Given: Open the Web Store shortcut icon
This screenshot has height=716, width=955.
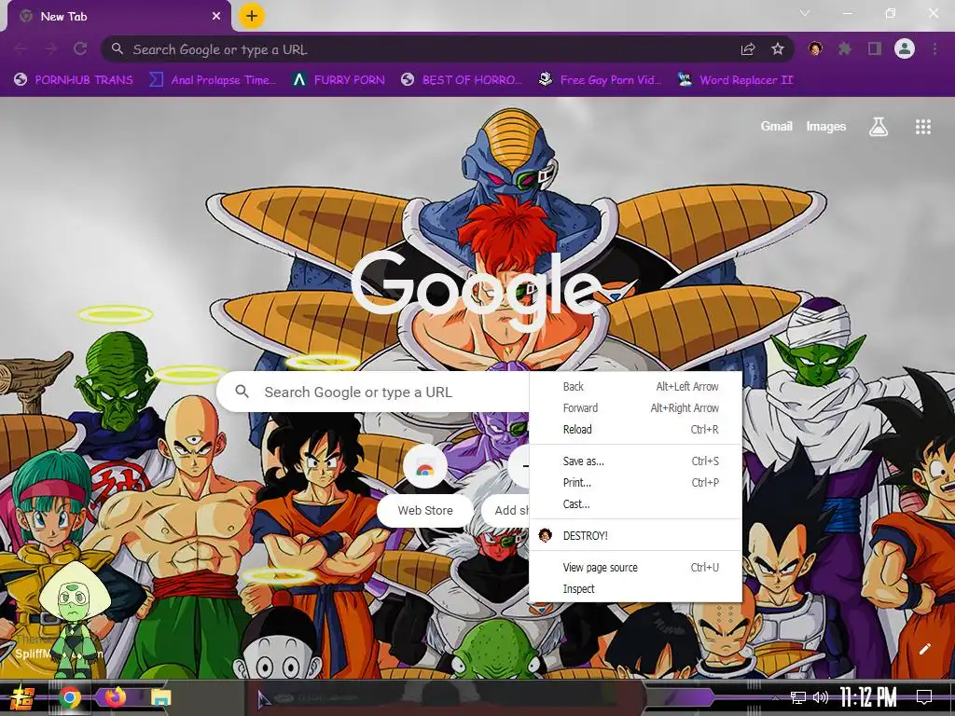Looking at the screenshot, I should point(425,468).
